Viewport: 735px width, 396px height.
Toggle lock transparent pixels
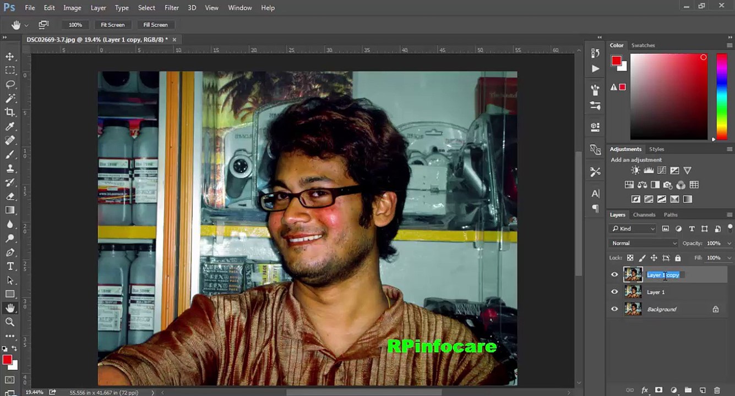(x=630, y=258)
